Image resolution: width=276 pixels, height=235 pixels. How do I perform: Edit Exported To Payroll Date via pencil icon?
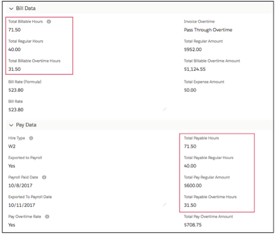[x=164, y=204]
